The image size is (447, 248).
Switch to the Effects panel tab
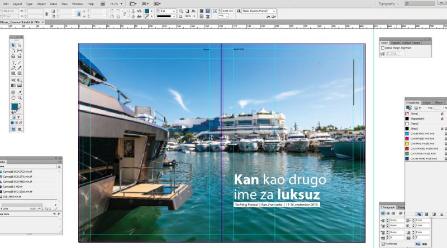[x=439, y=103]
